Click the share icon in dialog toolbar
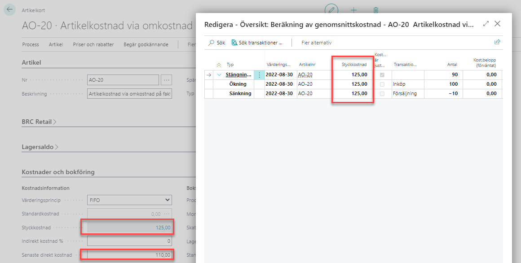Image resolution: width=521 pixels, height=263 pixels. click(x=497, y=42)
